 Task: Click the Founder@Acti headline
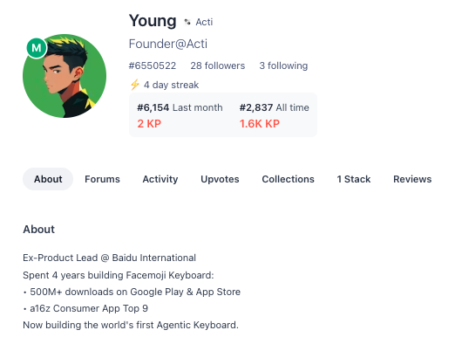tap(168, 44)
